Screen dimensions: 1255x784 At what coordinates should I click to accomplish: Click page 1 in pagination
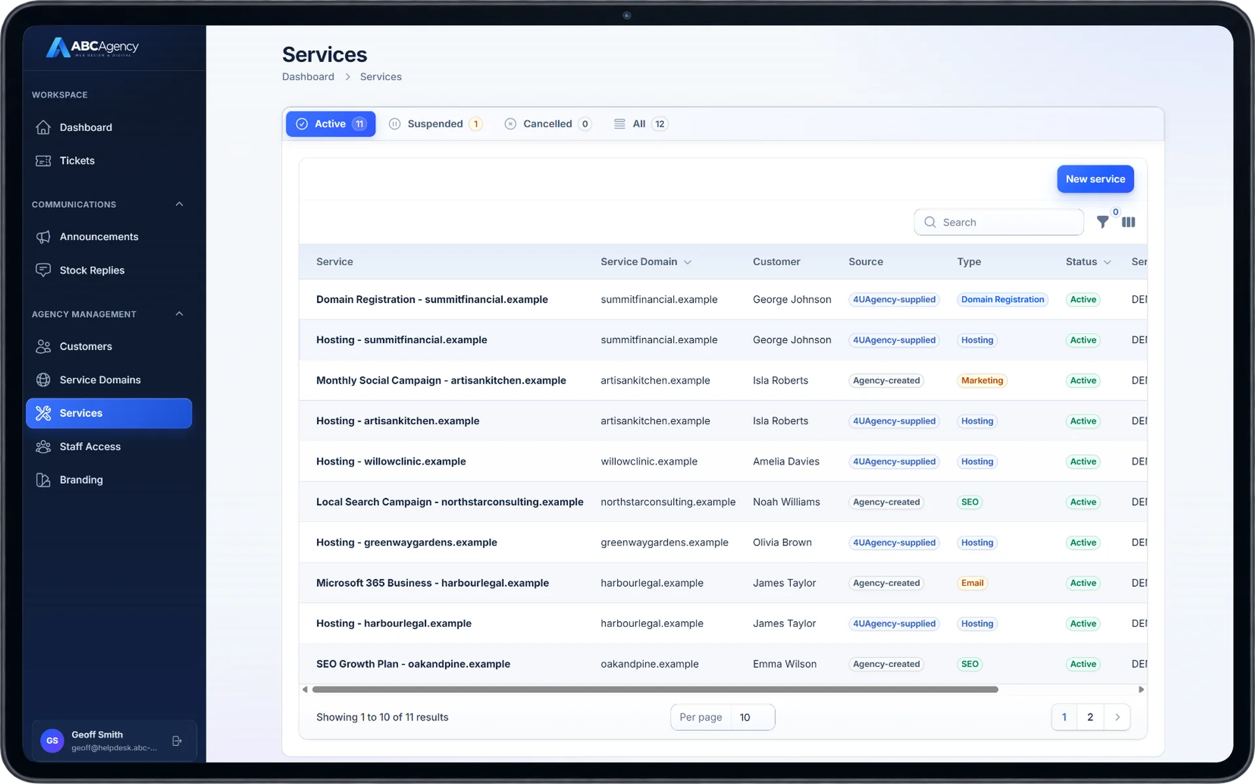coord(1064,717)
